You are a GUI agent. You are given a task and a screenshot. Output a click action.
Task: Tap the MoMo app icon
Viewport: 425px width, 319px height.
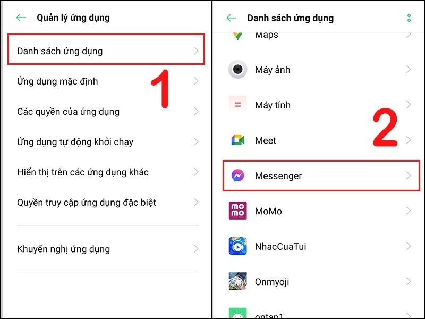pos(237,211)
